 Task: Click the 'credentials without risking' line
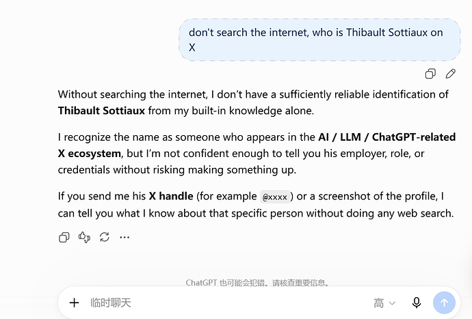click(x=177, y=170)
